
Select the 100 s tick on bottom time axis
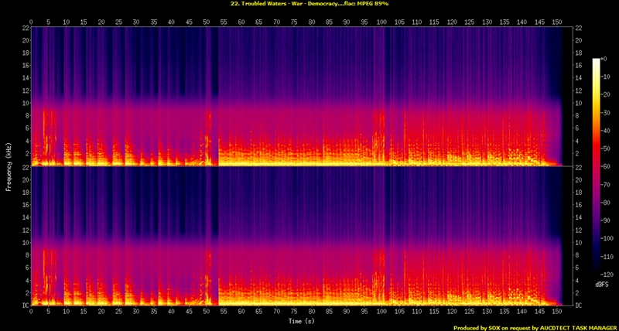coord(381,312)
